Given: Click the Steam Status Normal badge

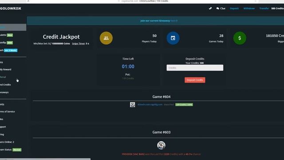Looking at the screenshot, I should tap(17, 150).
